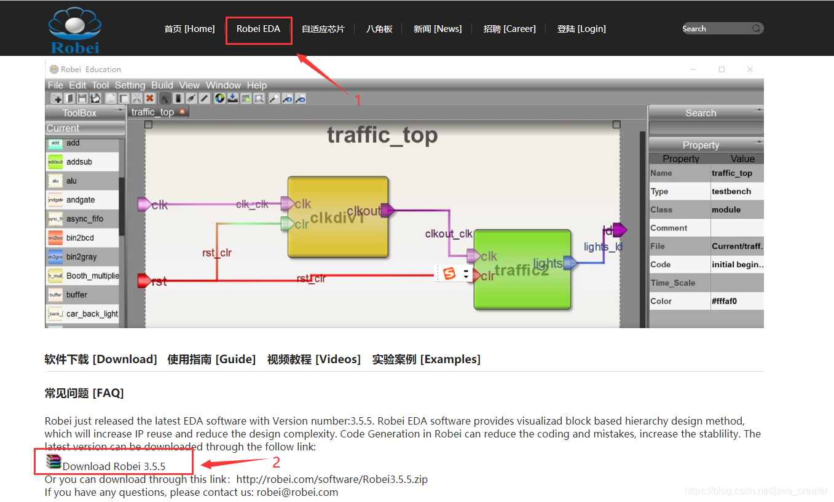834x502 pixels.
Task: Select the bin2bcd module in ToolBox
Action: coord(82,238)
